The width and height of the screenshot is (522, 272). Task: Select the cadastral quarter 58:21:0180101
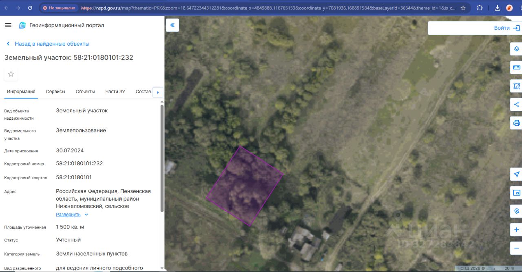coord(74,177)
